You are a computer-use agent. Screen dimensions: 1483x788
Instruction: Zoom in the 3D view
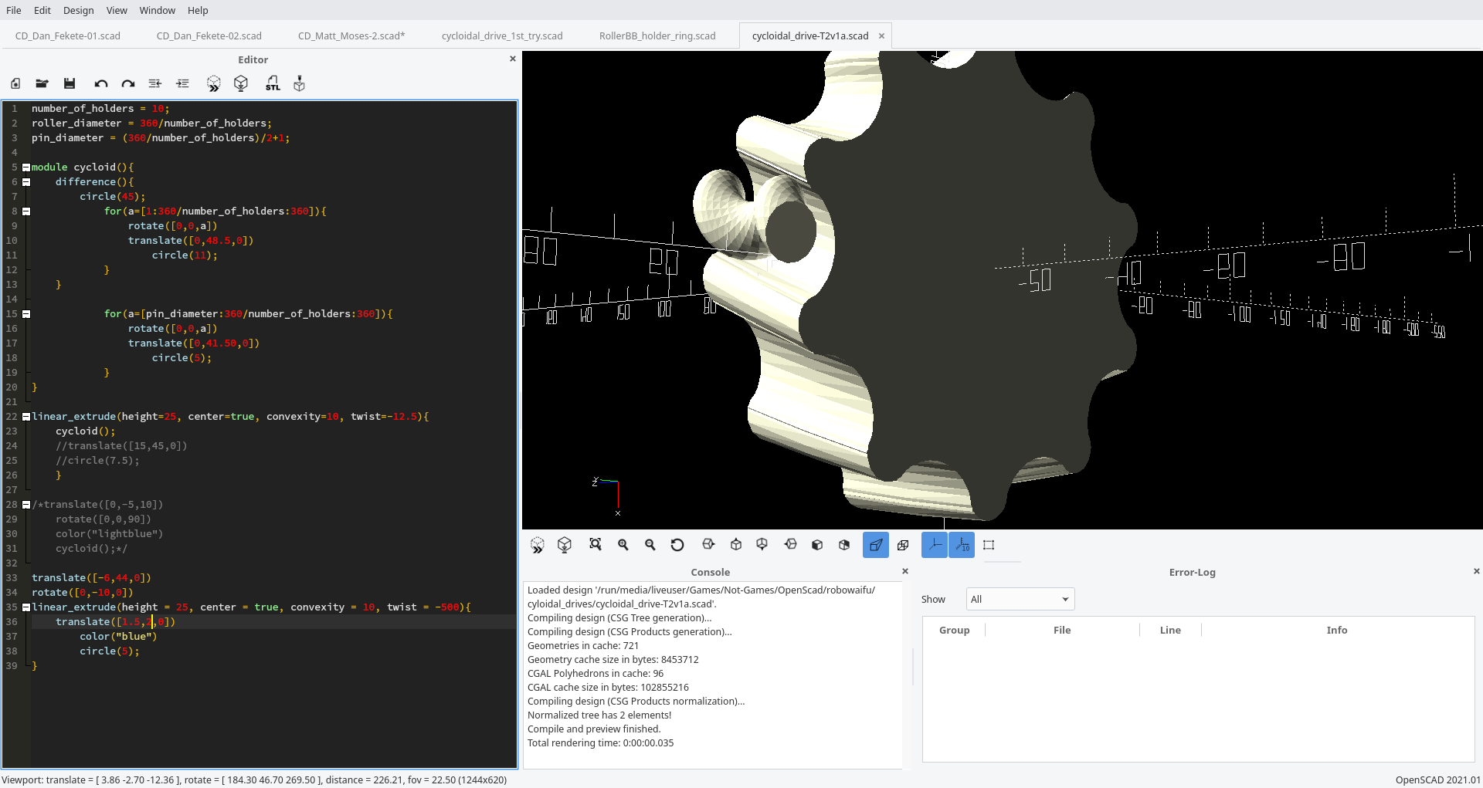click(x=623, y=545)
